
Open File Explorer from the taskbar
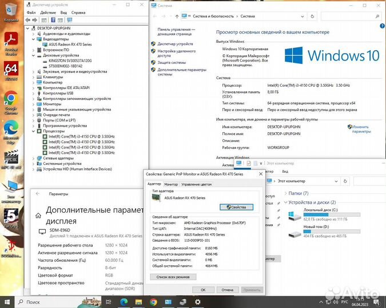point(138,302)
